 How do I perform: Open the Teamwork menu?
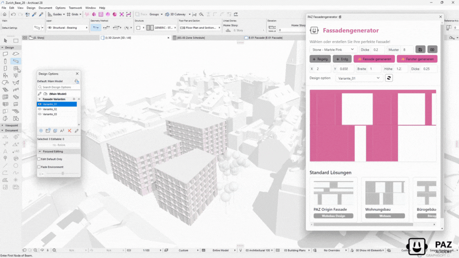[x=75, y=8]
